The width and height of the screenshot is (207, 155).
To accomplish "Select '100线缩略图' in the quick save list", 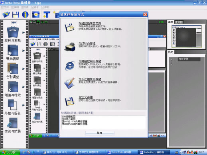I will click(69, 116).
